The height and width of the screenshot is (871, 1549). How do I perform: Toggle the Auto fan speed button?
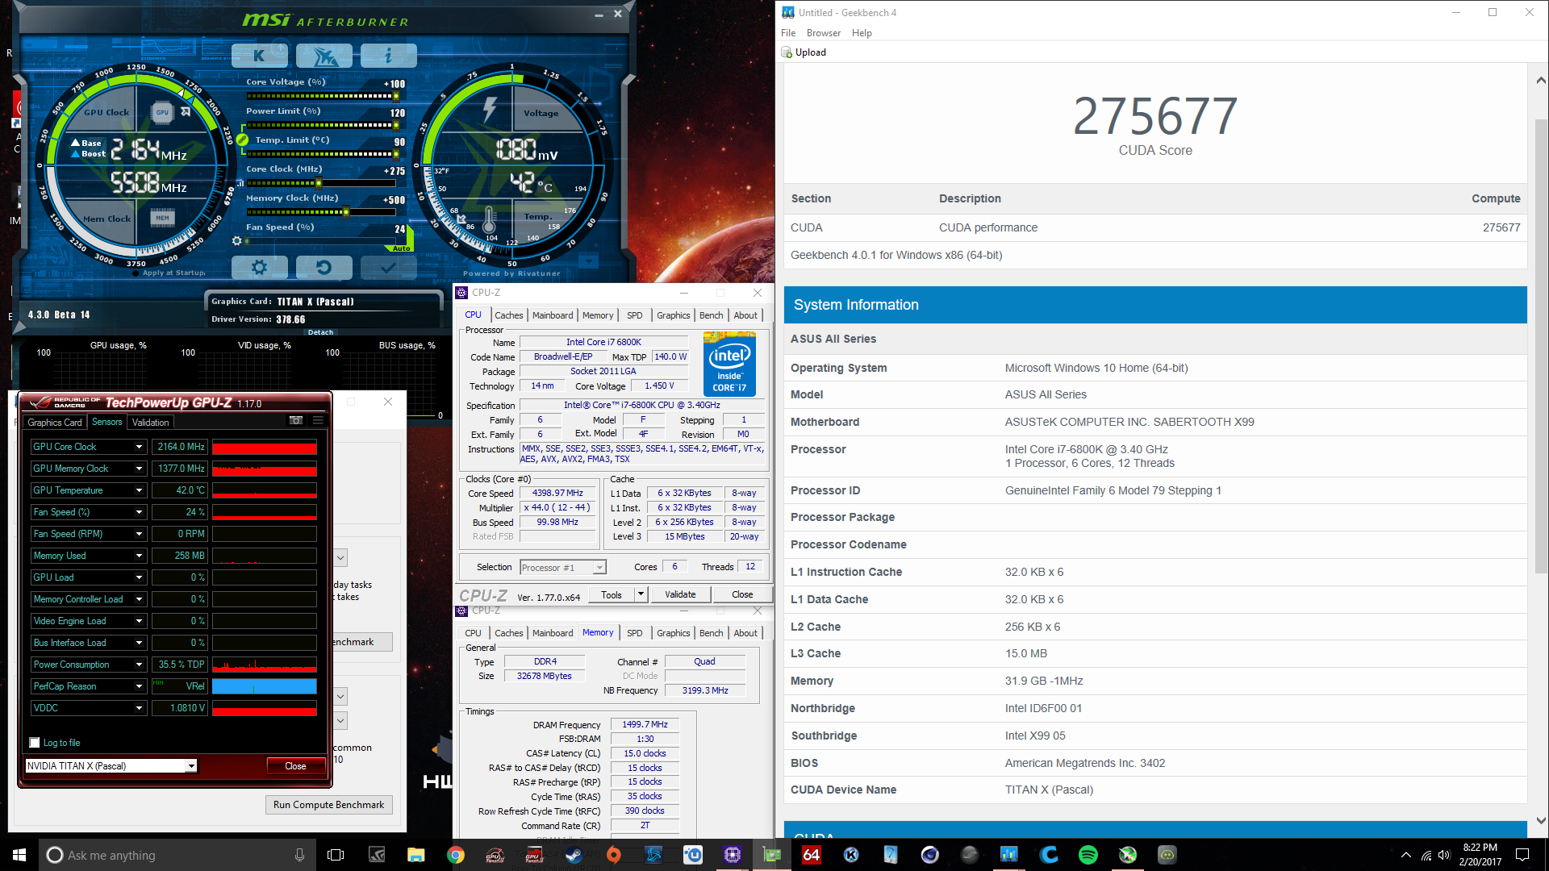[x=401, y=248]
